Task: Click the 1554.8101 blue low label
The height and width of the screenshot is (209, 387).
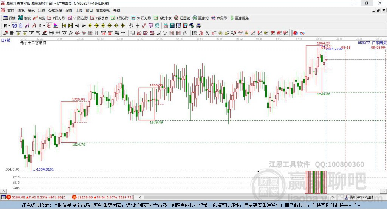Action: pos(45,169)
